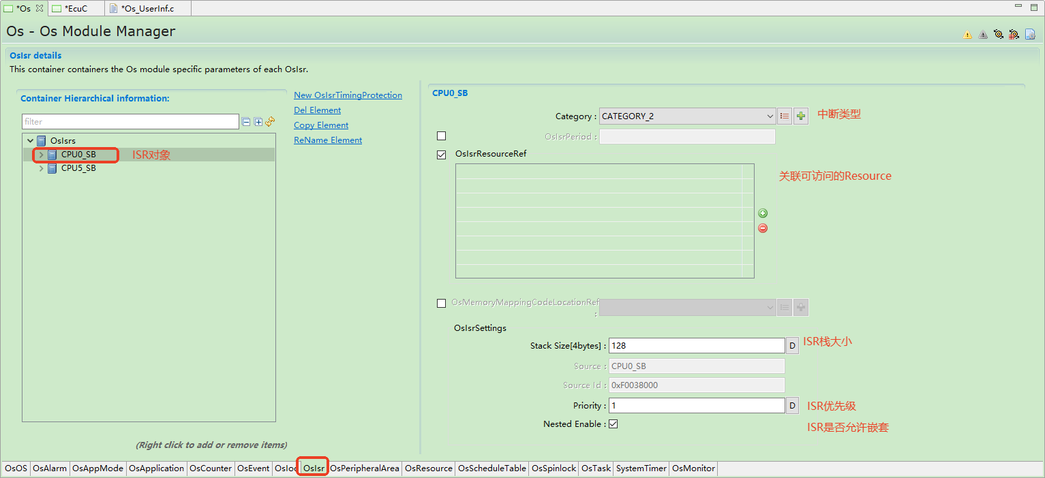Click into the Stack Size input field
This screenshot has width=1045, height=478.
(x=696, y=346)
